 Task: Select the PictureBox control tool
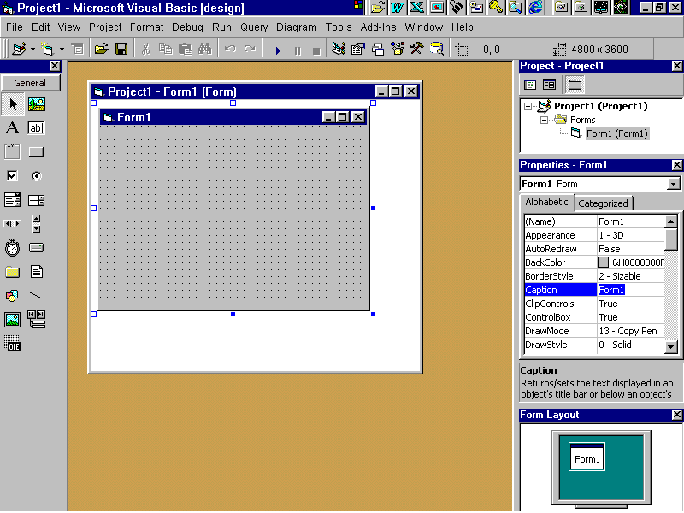[x=37, y=104]
